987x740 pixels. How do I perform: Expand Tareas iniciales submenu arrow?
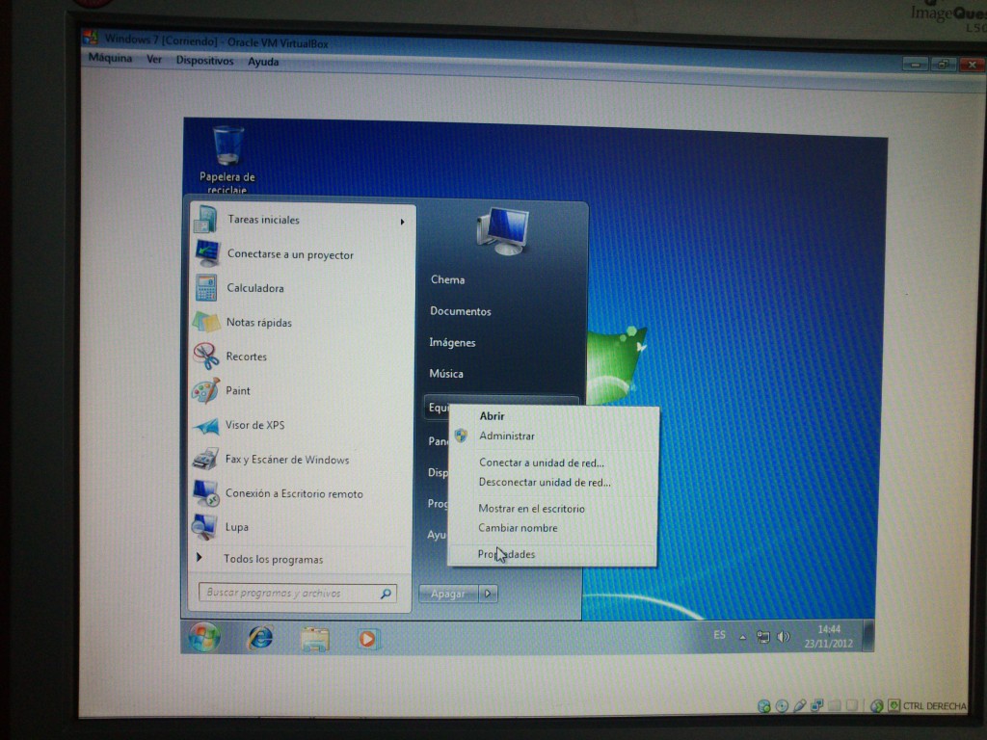click(402, 222)
